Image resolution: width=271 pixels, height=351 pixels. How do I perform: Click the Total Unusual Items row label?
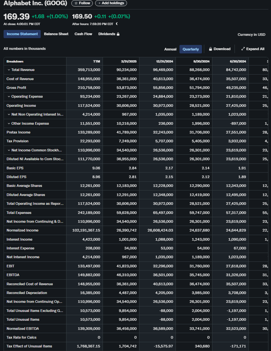(x=23, y=319)
